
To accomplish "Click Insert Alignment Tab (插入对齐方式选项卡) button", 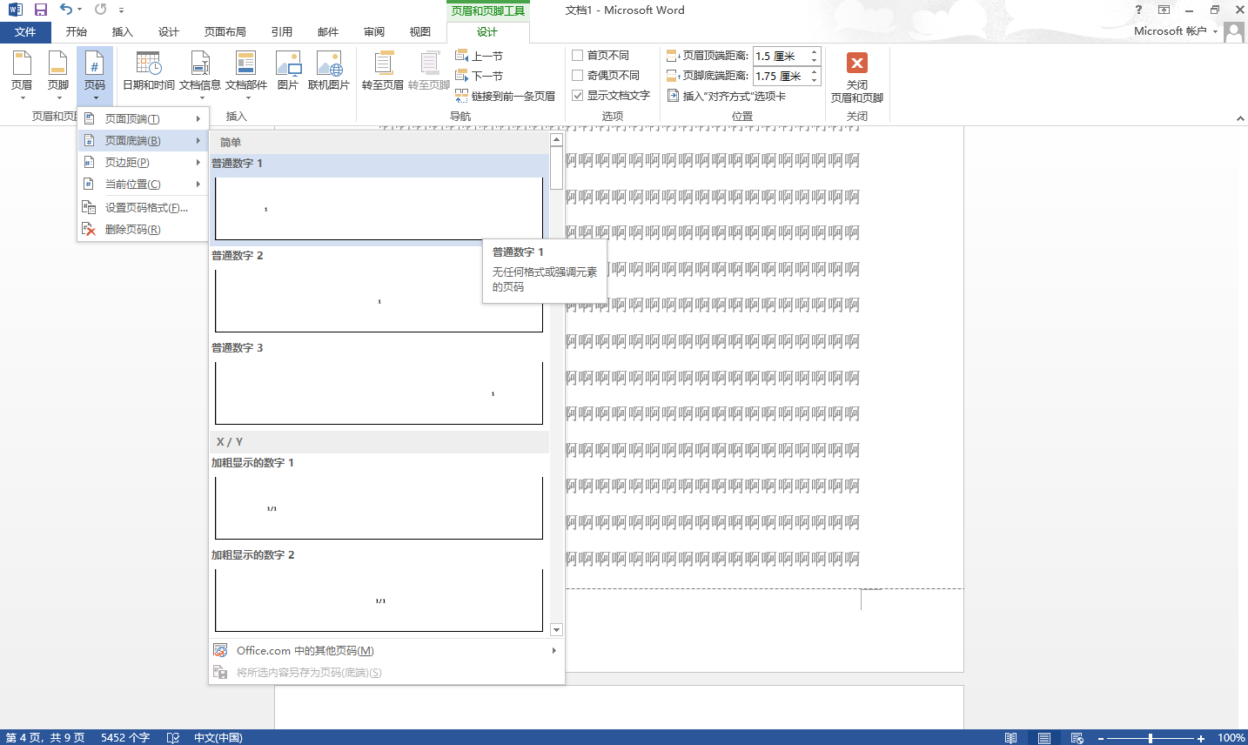I will click(x=727, y=97).
